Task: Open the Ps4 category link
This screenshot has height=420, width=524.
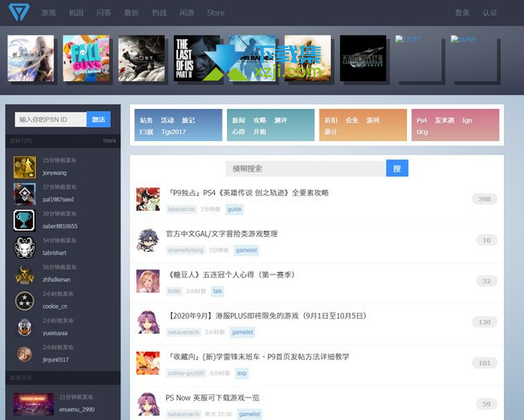Action: coord(422,120)
